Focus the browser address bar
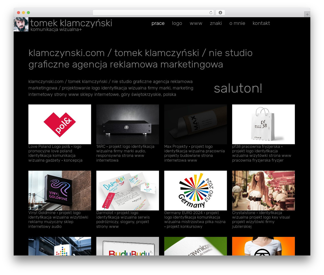This screenshot has height=275, width=324. click(153, 13)
